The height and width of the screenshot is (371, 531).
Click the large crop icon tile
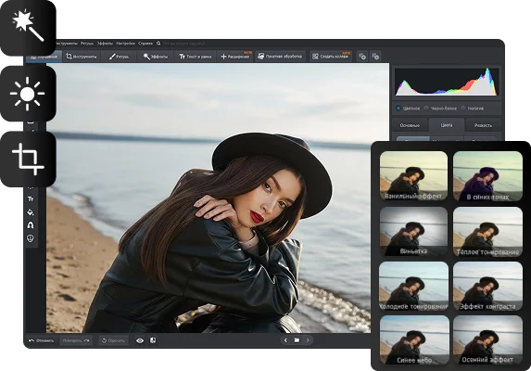click(28, 160)
